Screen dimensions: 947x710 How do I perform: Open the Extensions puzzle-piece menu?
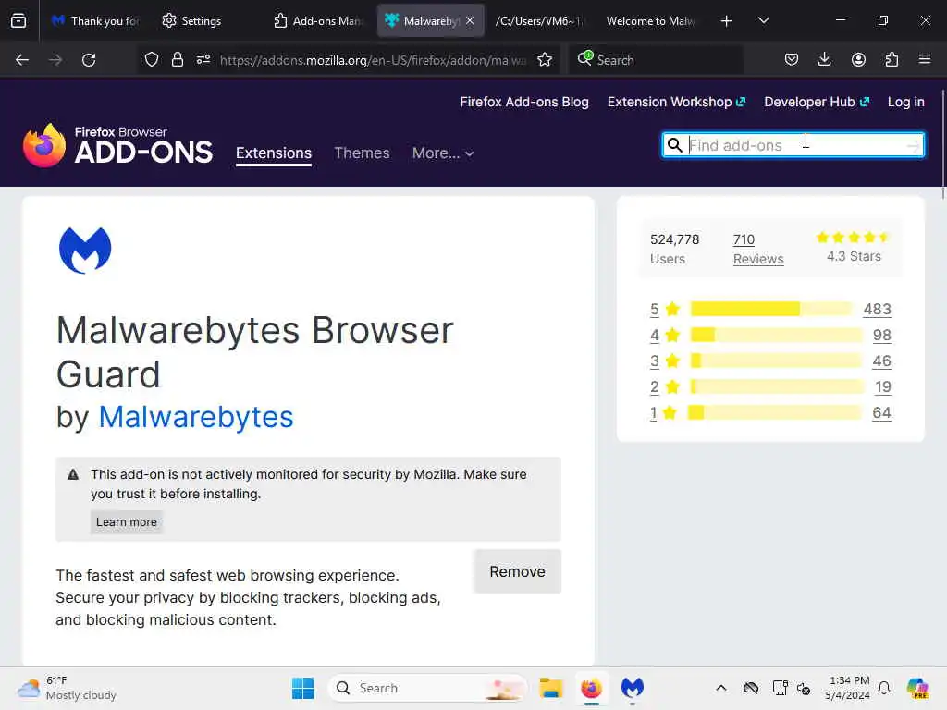(892, 60)
